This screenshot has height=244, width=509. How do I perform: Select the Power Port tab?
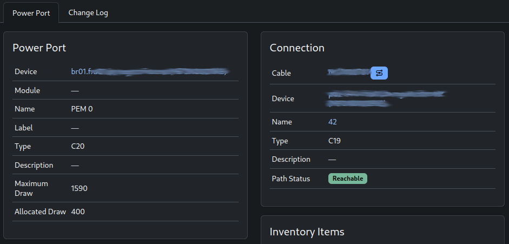(x=31, y=13)
